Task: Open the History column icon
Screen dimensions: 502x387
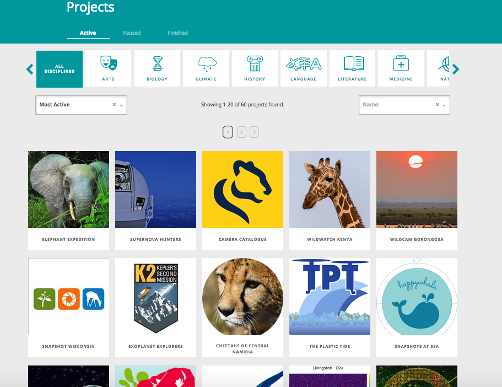Action: click(255, 63)
